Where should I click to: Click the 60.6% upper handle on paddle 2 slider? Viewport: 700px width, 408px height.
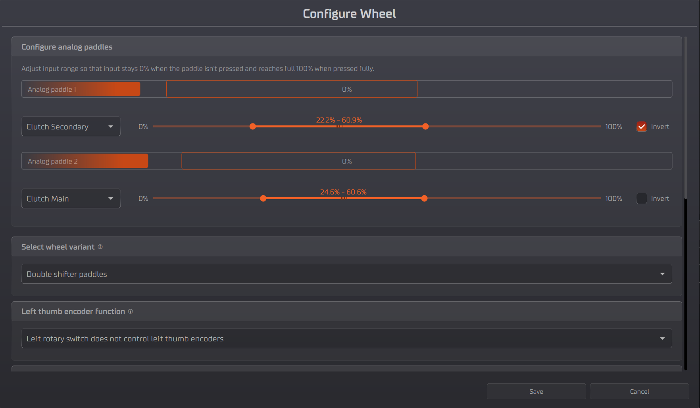(x=424, y=198)
